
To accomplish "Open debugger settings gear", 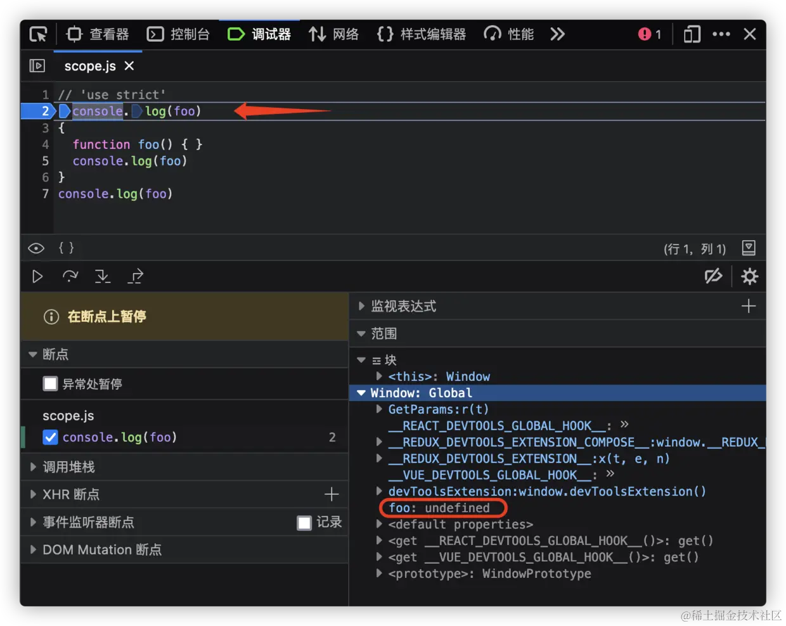I will click(749, 276).
